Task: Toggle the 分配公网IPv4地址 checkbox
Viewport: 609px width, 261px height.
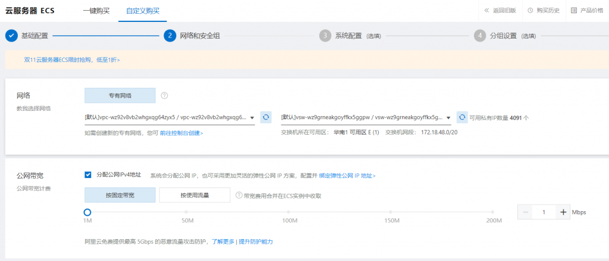Action: click(x=88, y=175)
